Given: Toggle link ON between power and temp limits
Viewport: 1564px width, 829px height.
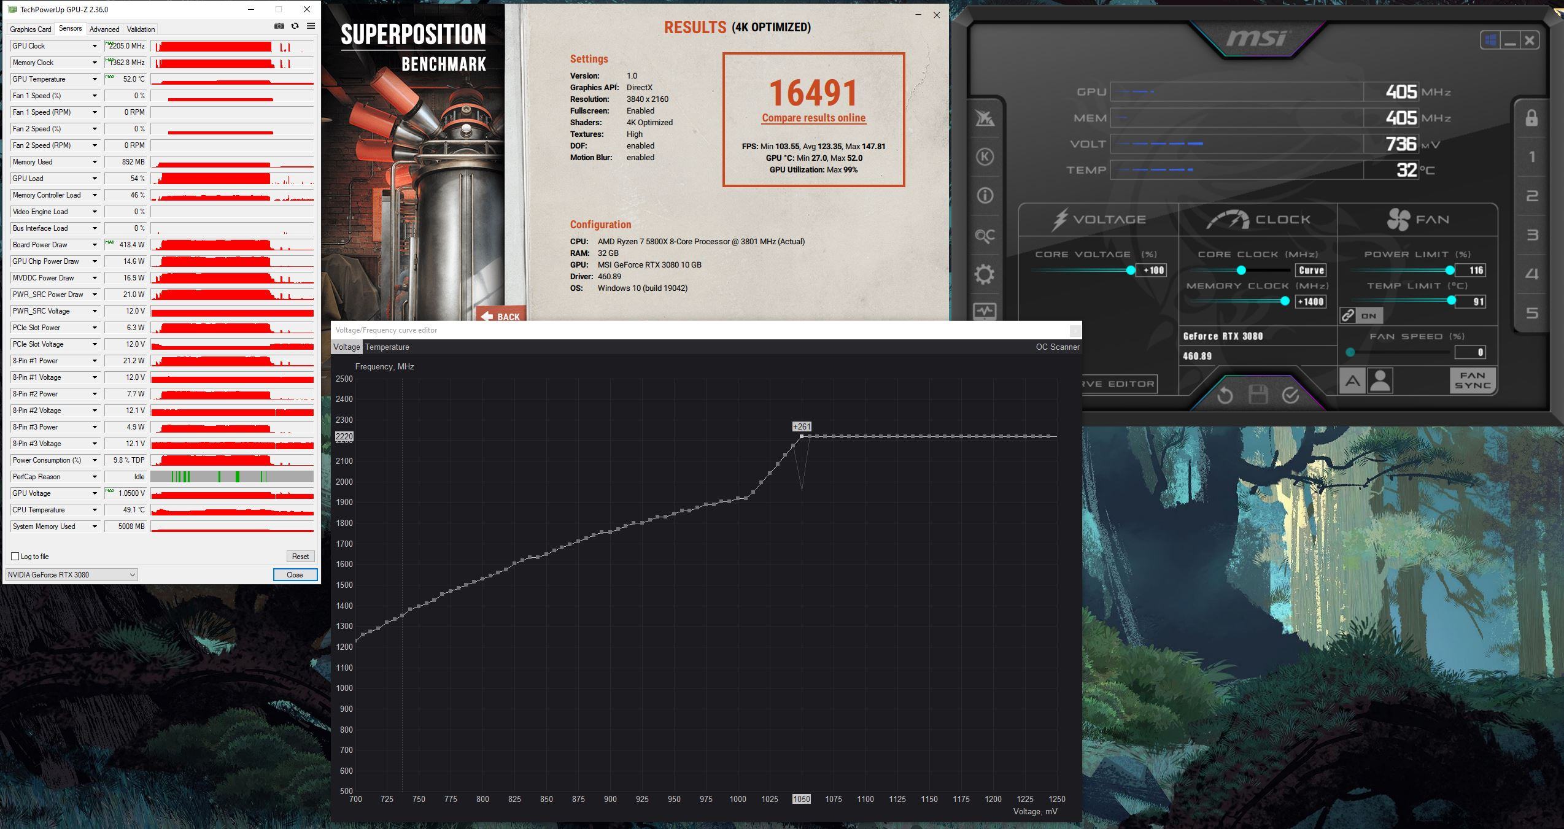Looking at the screenshot, I should click(x=1361, y=316).
